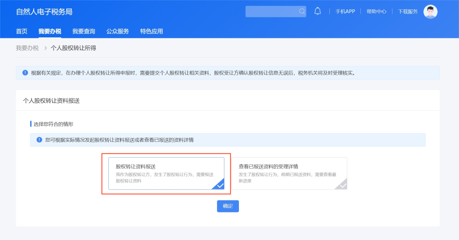The width and height of the screenshot is (459, 240).
Task: Open notifications via the bell icon
Action: (317, 11)
